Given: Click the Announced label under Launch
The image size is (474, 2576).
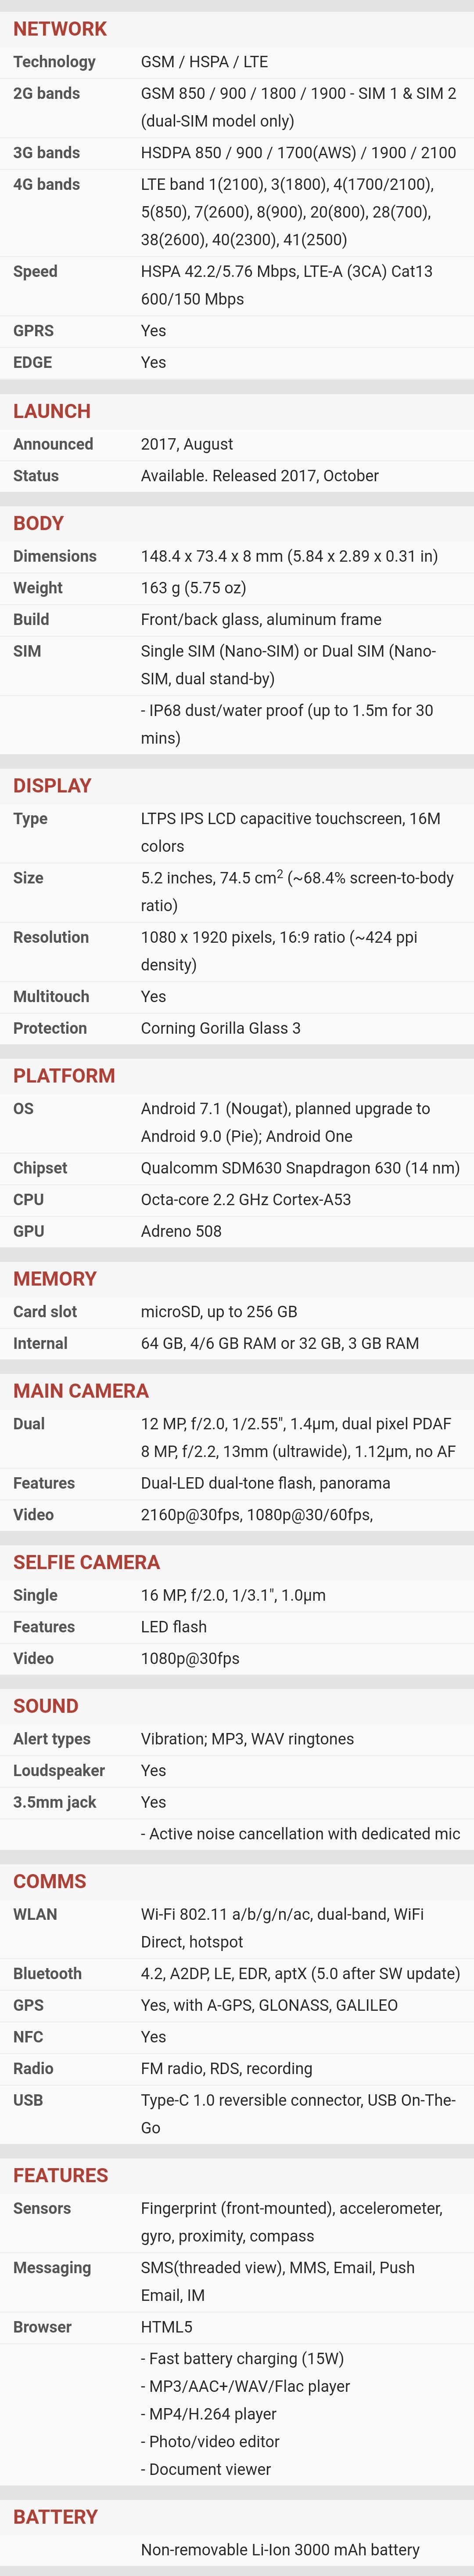Looking at the screenshot, I should tap(53, 444).
